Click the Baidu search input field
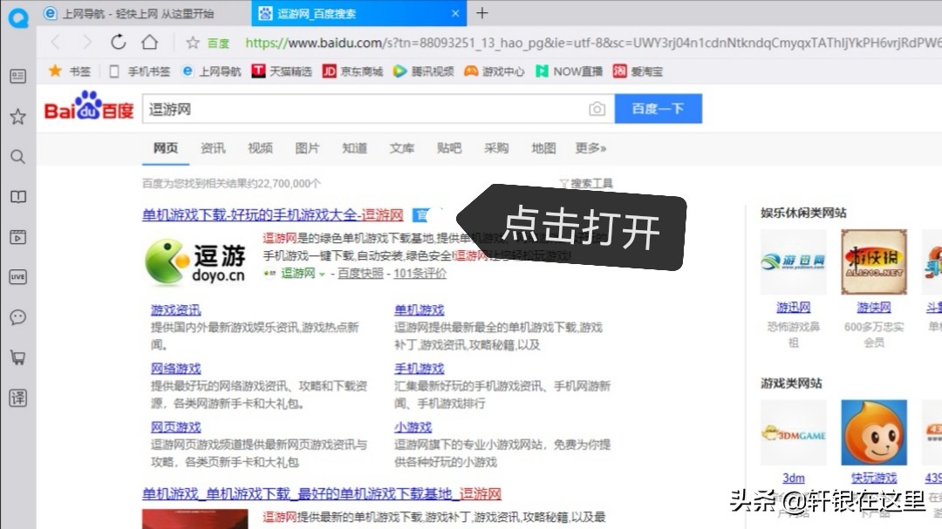 366,109
